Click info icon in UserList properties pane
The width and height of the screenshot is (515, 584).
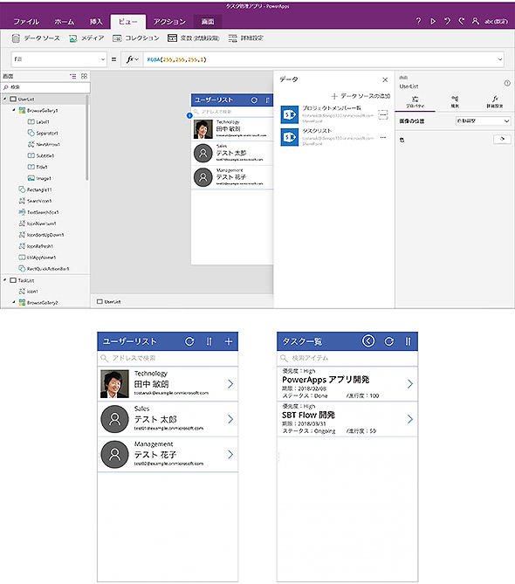coord(507,84)
